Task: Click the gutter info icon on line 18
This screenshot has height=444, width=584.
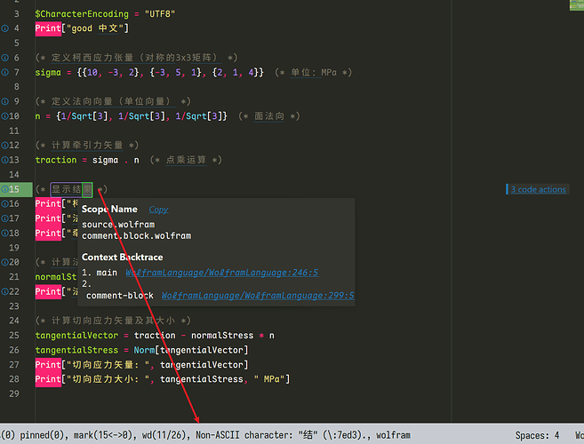Action: [x=4, y=233]
